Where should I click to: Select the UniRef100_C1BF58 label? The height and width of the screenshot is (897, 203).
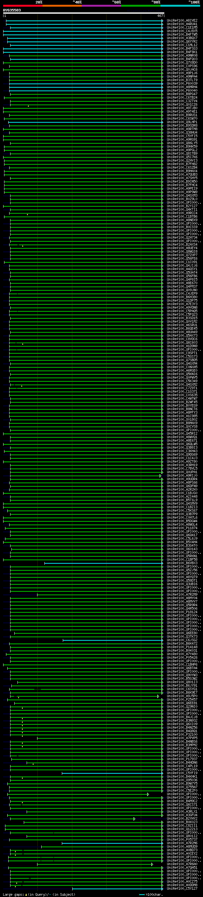(182, 560)
